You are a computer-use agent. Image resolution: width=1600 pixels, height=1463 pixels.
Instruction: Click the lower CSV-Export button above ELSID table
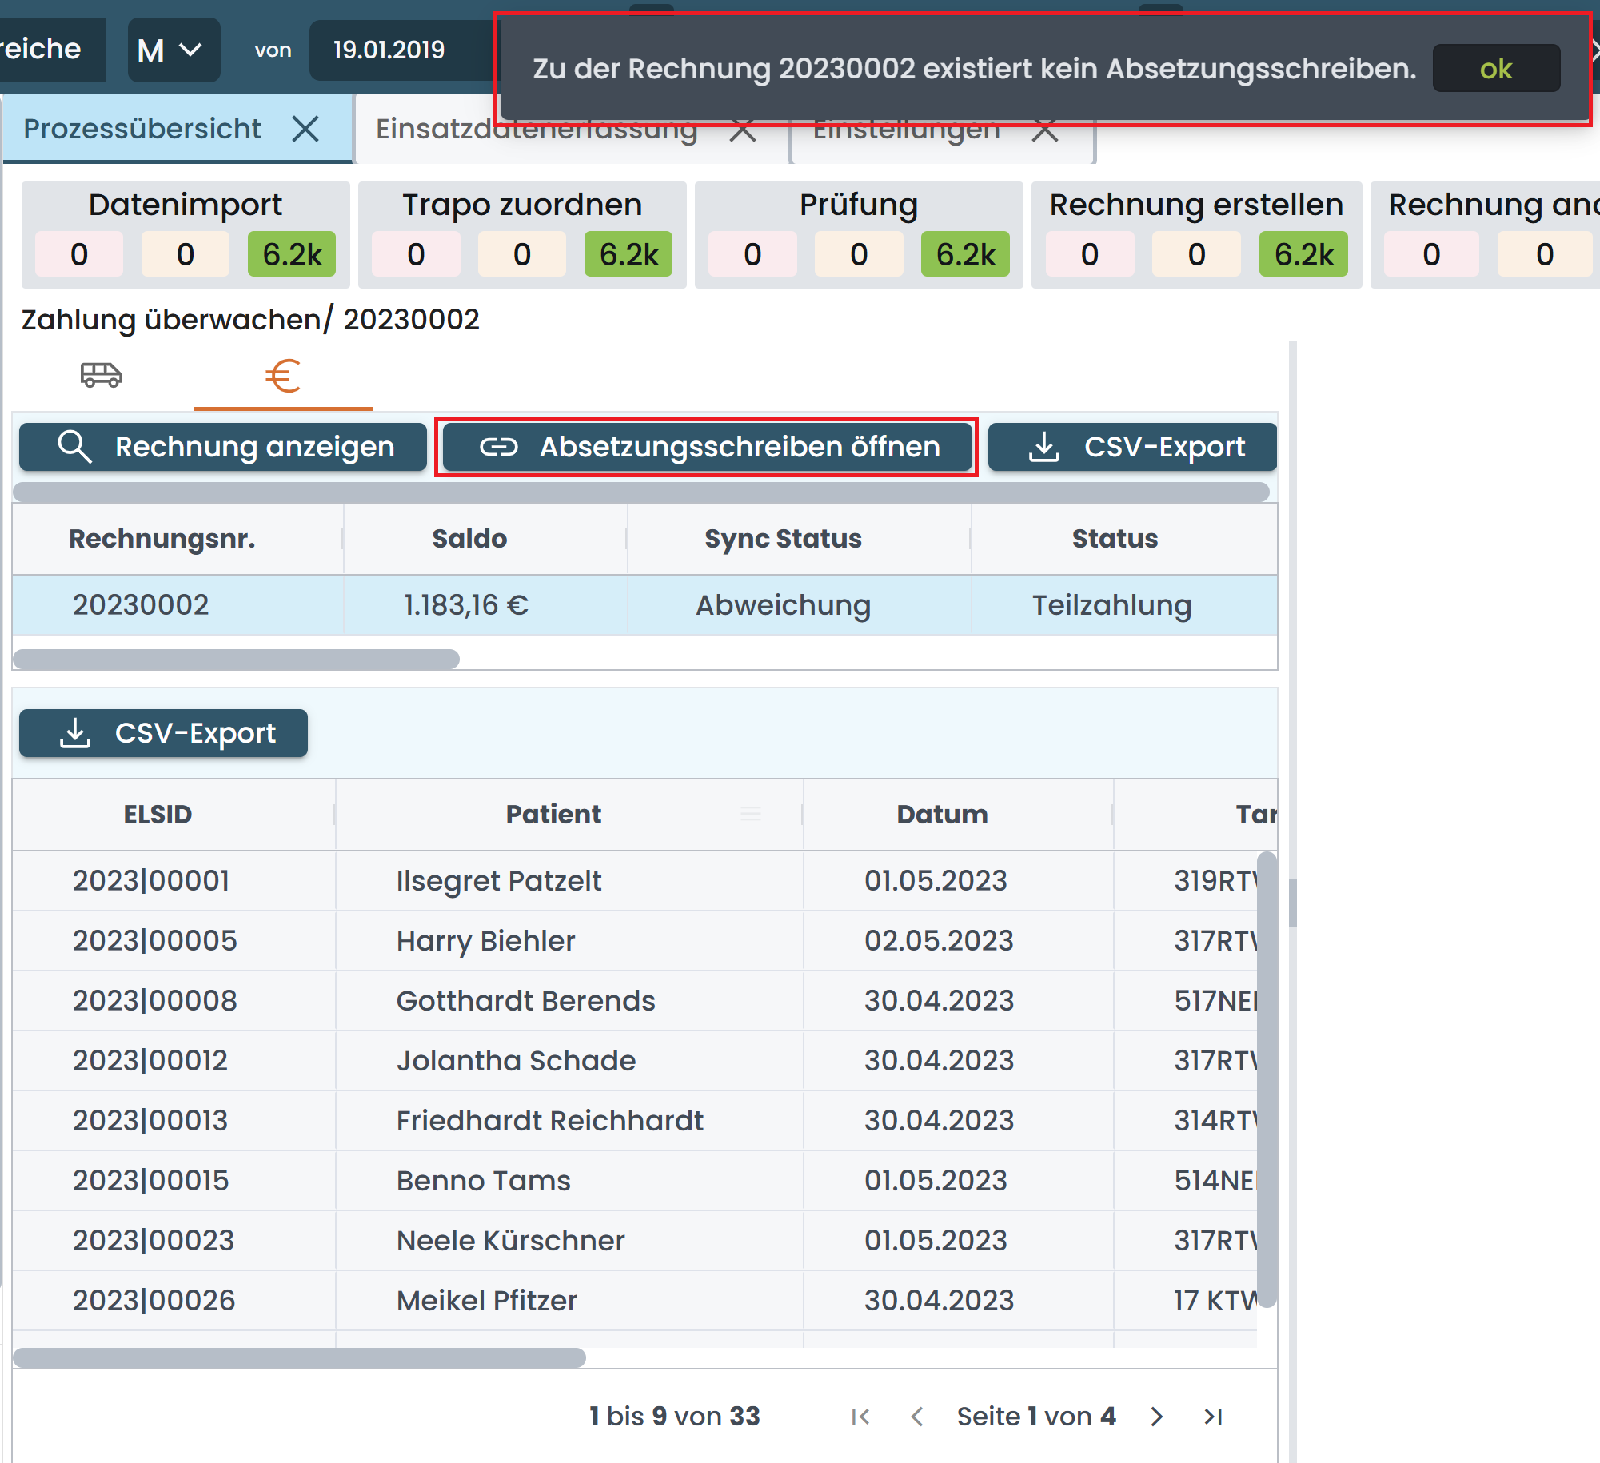(164, 733)
